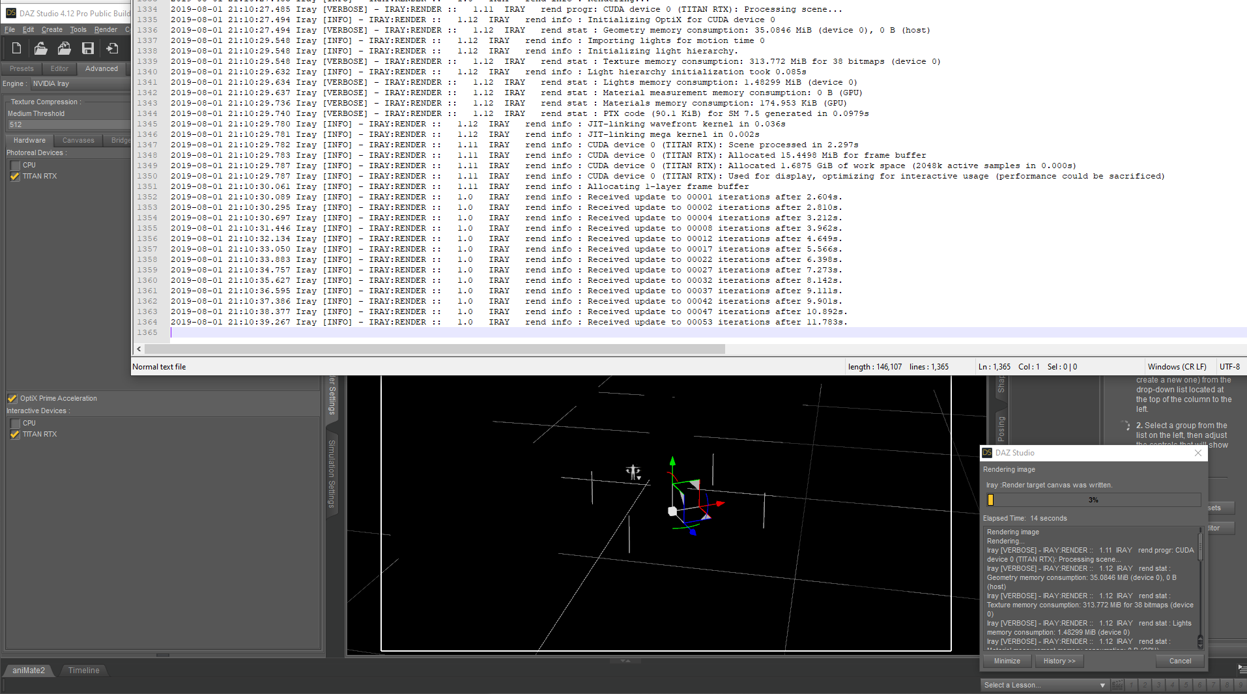Click the Merge File toolbar icon
Image resolution: width=1247 pixels, height=694 pixels.
64,48
